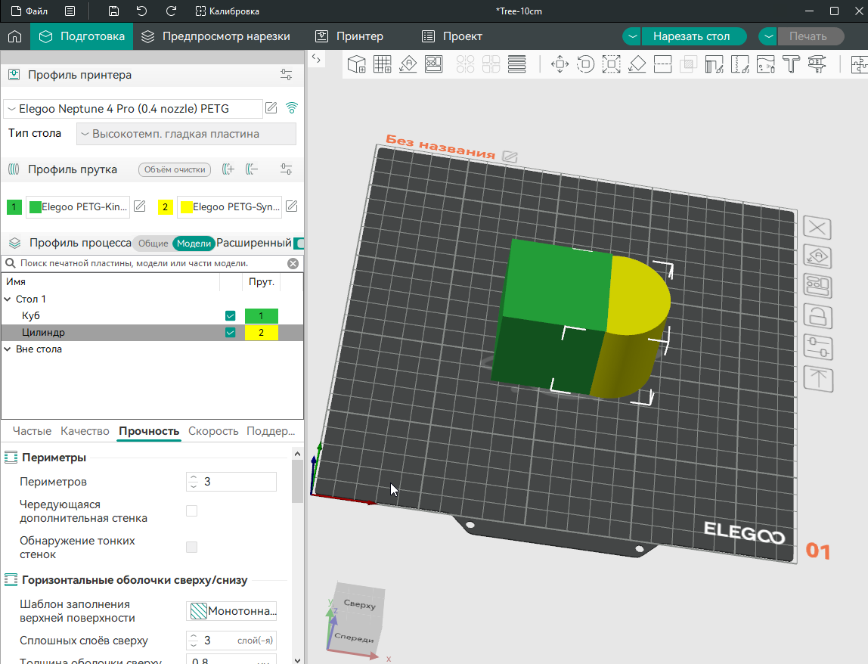Open the Support painting tool
The width and height of the screenshot is (868, 664).
714,64
